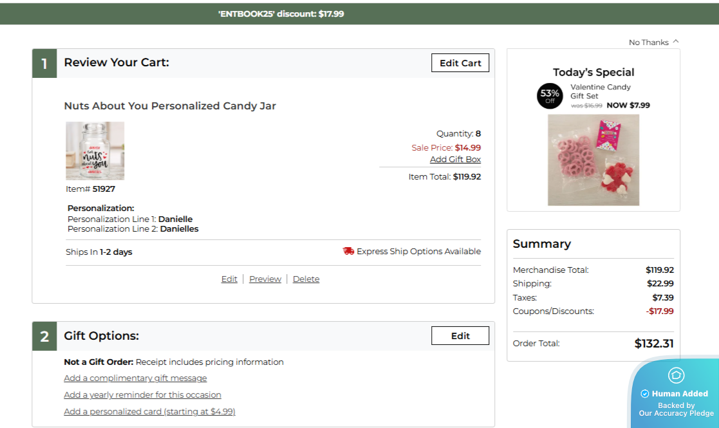719x428 pixels.
Task: Click Valentine Candy Gift Set title
Action: [600, 91]
